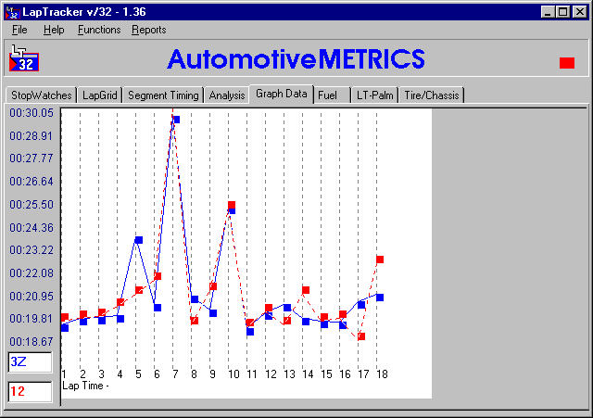This screenshot has height=418, width=593.
Task: Open the Reports menu
Action: (148, 30)
